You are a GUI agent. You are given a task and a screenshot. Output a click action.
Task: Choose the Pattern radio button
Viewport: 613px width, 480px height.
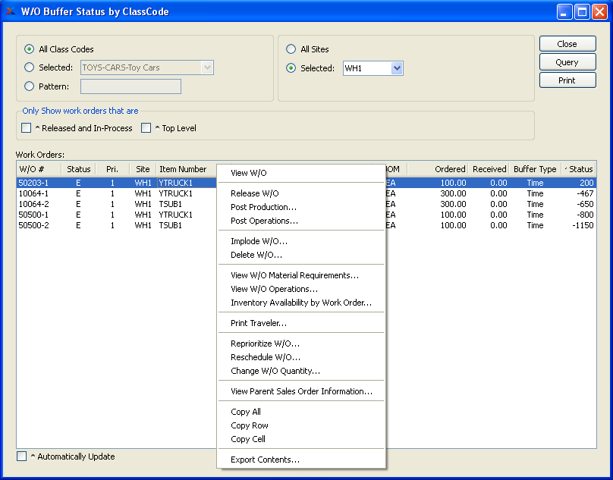click(30, 86)
